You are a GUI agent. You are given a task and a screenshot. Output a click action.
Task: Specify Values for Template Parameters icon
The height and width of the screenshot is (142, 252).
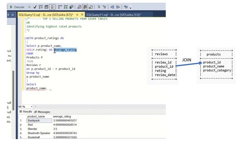point(126,7)
